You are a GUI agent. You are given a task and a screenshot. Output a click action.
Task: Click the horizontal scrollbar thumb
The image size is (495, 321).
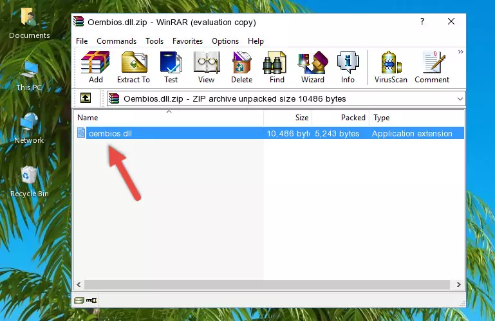pyautogui.click(x=266, y=285)
